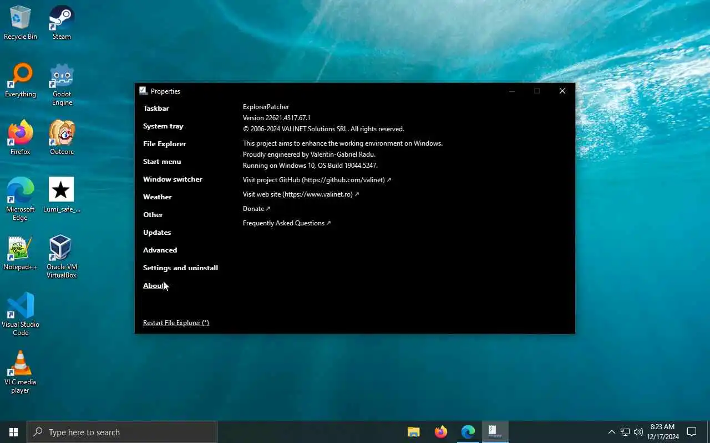Select the About section

(x=154, y=286)
